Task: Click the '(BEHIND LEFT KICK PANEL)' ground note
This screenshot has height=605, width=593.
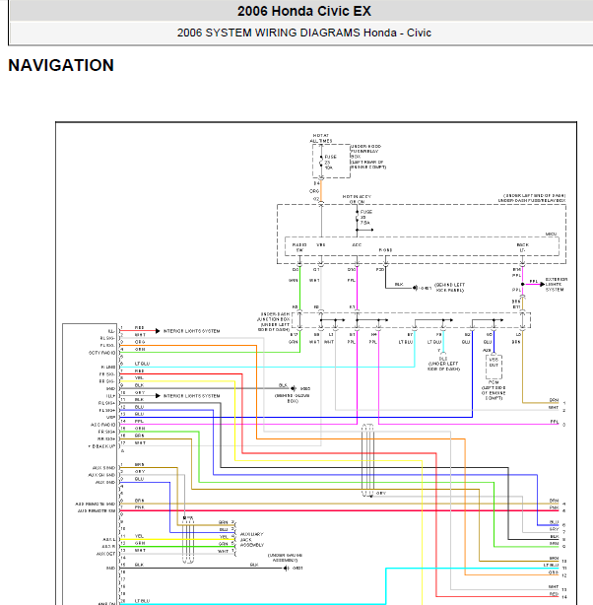Action: pos(449,288)
